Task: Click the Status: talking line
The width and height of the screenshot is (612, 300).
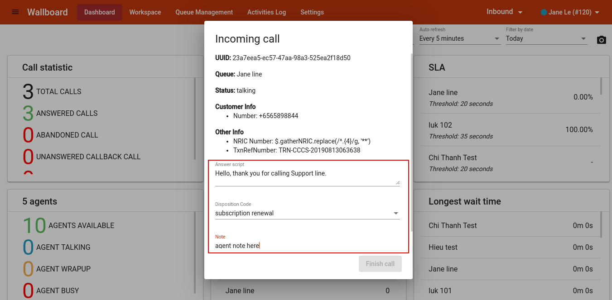Action: click(x=235, y=90)
